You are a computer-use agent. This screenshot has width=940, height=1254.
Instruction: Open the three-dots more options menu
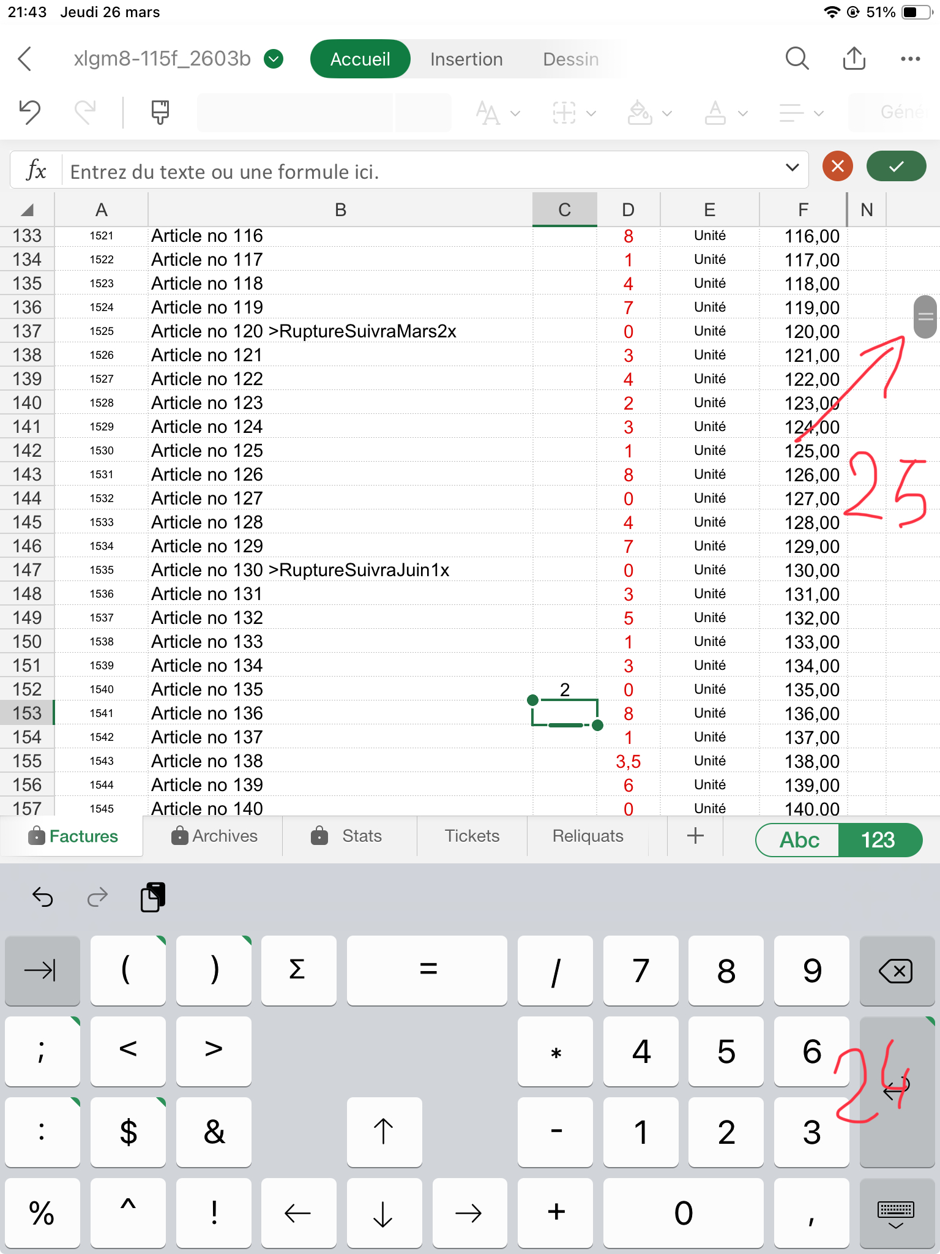(x=910, y=59)
